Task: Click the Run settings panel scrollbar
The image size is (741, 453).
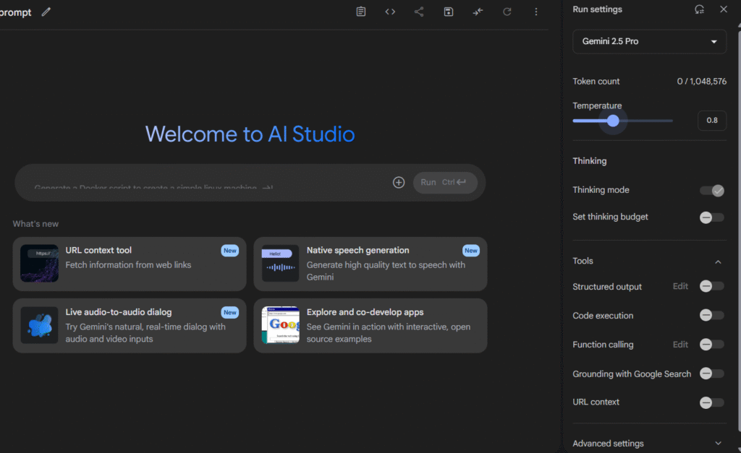Action: 739,231
